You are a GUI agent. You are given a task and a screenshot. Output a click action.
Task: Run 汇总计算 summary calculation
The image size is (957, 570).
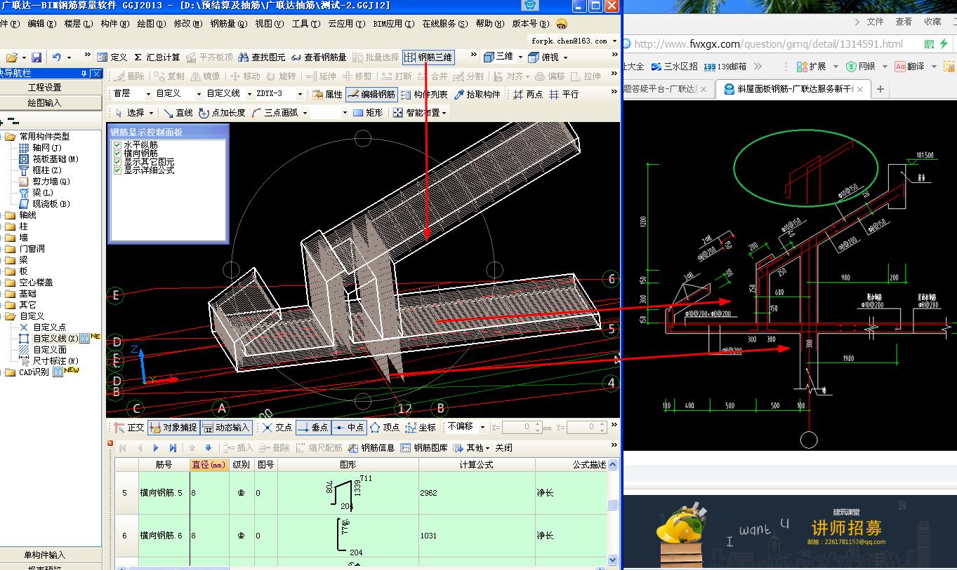[157, 57]
